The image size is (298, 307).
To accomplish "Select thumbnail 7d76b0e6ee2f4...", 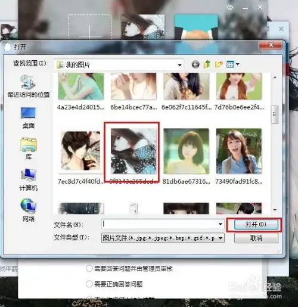I will pos(239,86).
